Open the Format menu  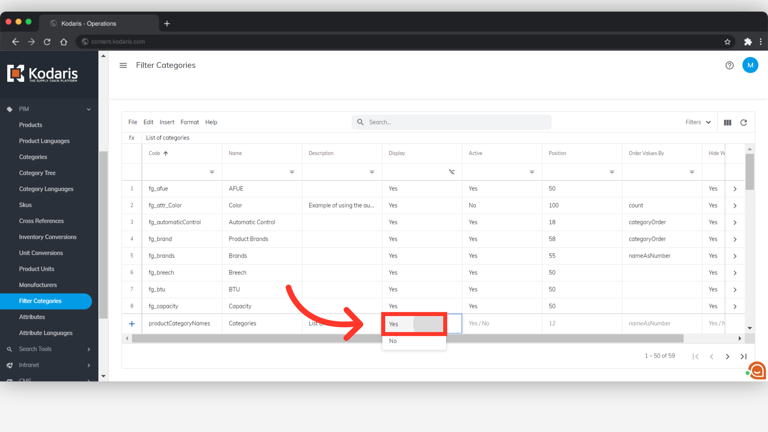(190, 122)
